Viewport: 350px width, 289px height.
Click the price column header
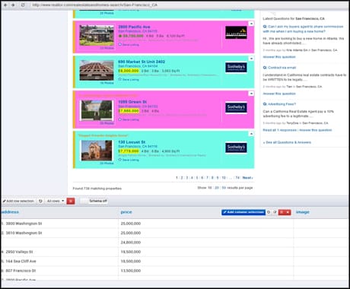pos(126,212)
